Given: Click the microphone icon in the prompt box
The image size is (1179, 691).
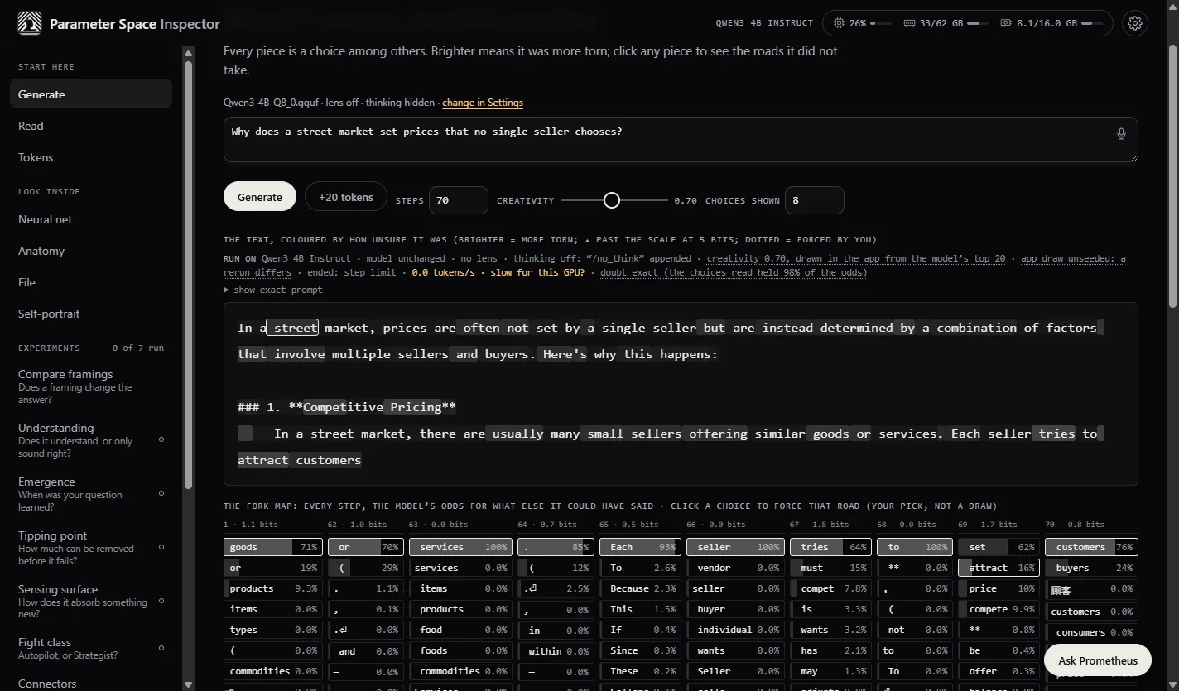Looking at the screenshot, I should 1121,133.
